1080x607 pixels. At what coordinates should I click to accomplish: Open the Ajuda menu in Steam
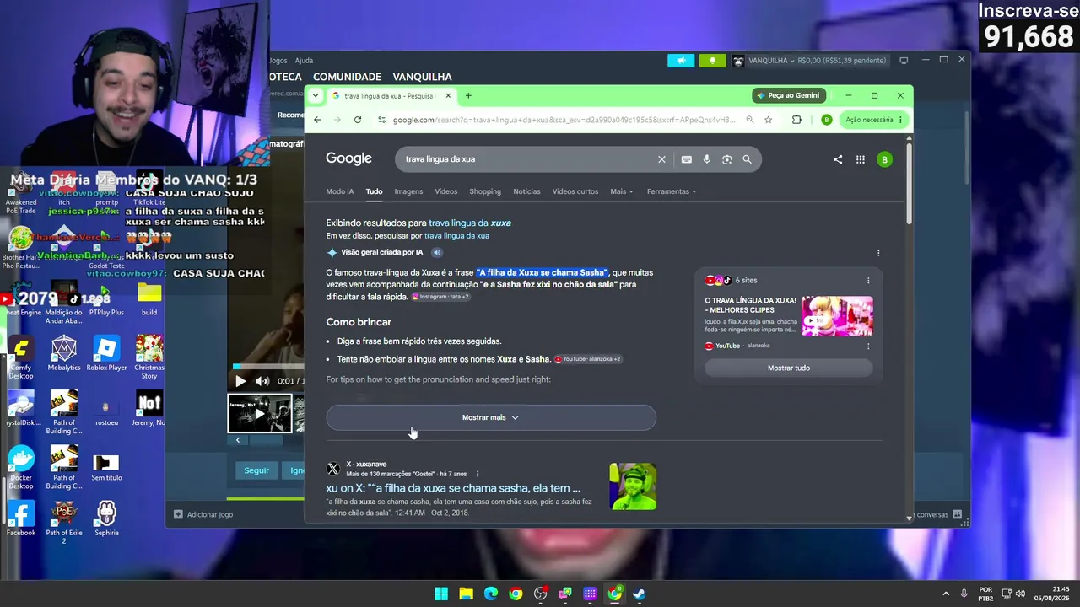304,61
